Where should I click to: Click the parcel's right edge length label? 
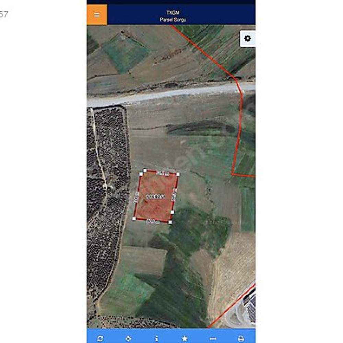(174, 194)
